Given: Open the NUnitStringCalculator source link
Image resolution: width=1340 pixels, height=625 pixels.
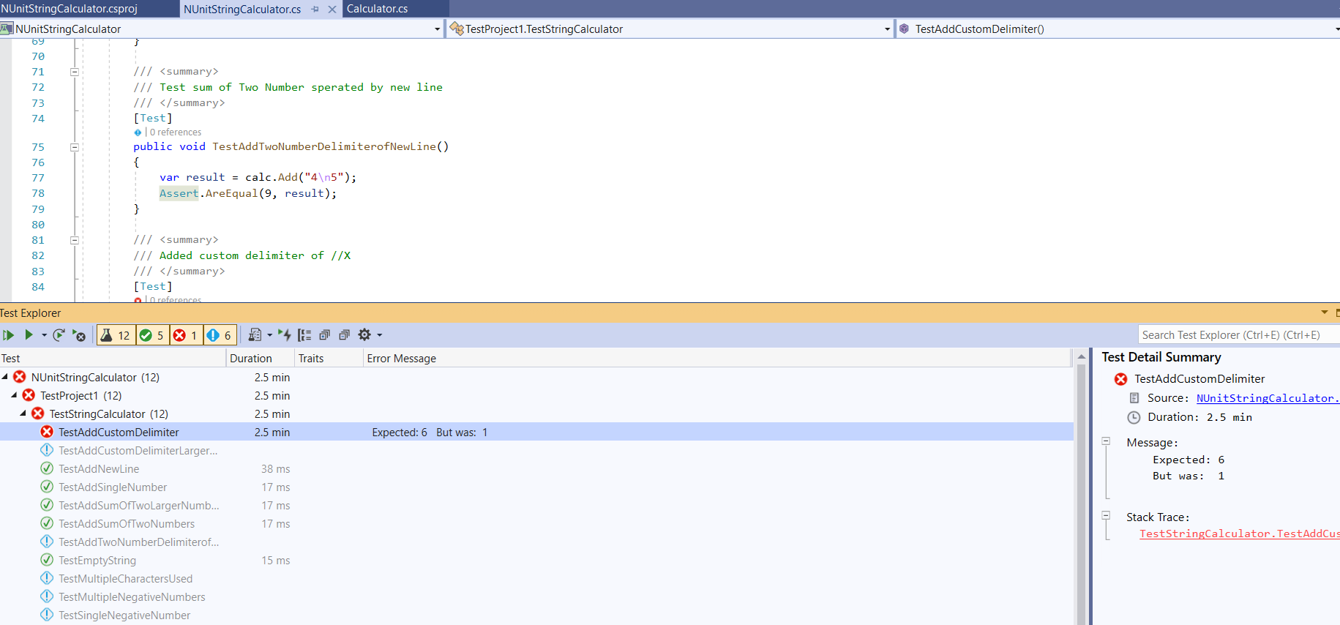Looking at the screenshot, I should [1268, 398].
